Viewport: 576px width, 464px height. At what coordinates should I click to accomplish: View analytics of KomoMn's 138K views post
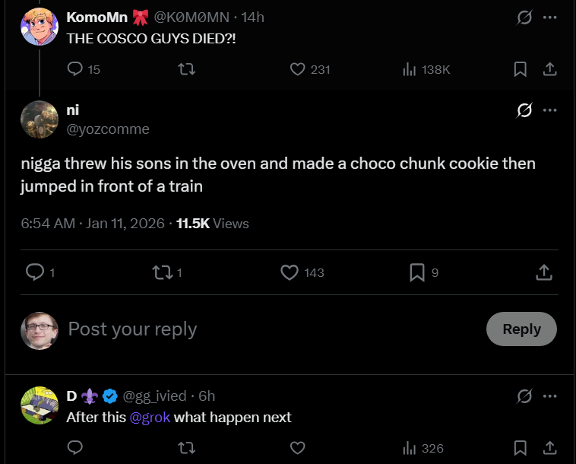click(410, 69)
